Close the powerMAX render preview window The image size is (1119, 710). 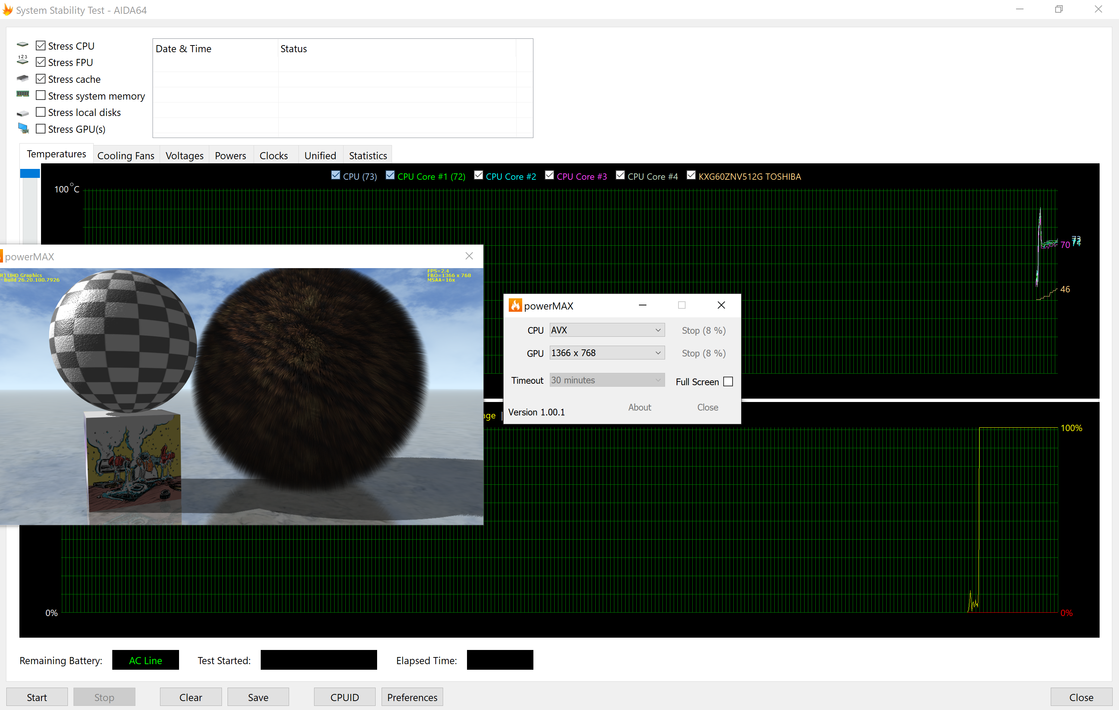pyautogui.click(x=469, y=256)
